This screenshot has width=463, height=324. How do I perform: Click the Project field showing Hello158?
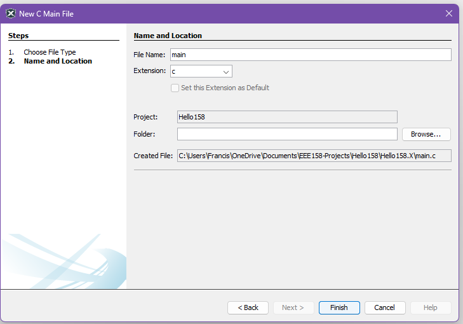pyautogui.click(x=287, y=117)
